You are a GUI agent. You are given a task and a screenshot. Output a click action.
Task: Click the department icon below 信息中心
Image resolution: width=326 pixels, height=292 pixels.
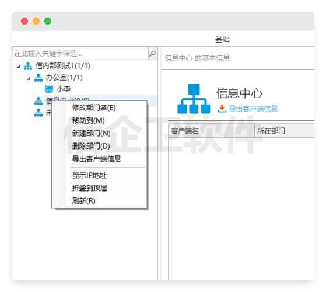[x=38, y=113]
